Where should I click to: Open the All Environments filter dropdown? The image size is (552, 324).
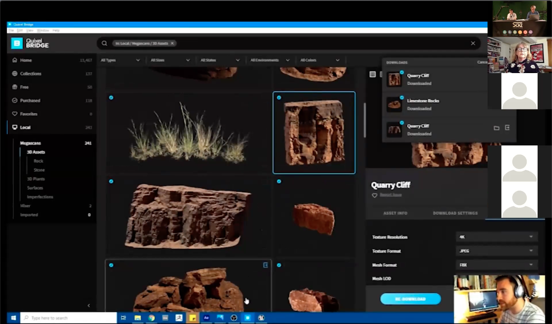(x=270, y=60)
